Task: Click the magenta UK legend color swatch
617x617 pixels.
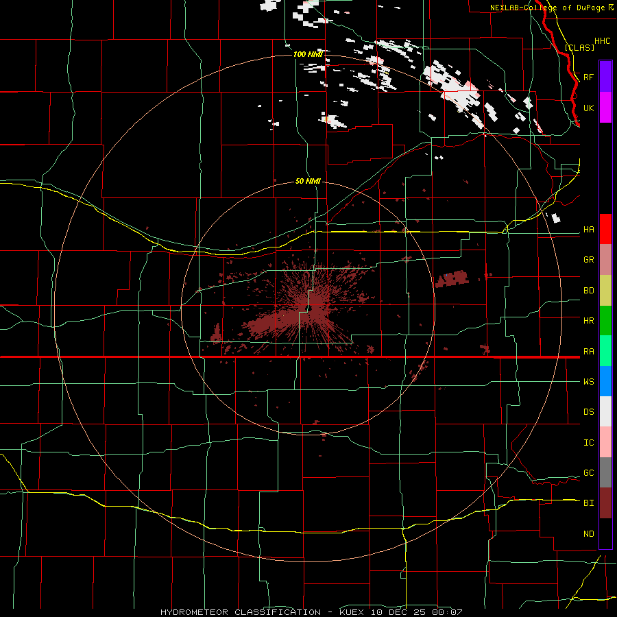Action: 605,108
